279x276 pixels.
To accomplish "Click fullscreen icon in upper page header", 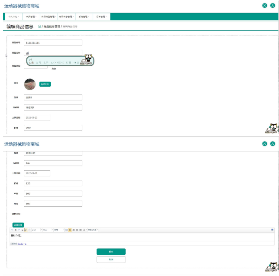I will (x=265, y=6).
